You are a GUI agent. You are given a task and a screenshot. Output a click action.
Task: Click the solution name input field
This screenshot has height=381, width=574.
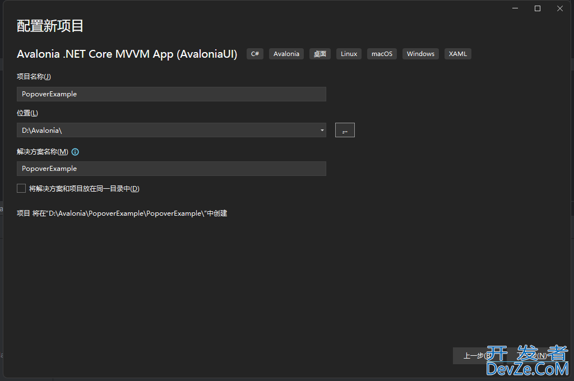pos(172,169)
